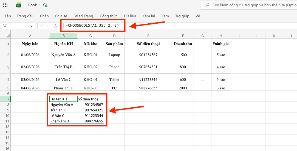Switch to Trang đầu tab
Viewport: 297px width, 151px height.
click(25, 16)
